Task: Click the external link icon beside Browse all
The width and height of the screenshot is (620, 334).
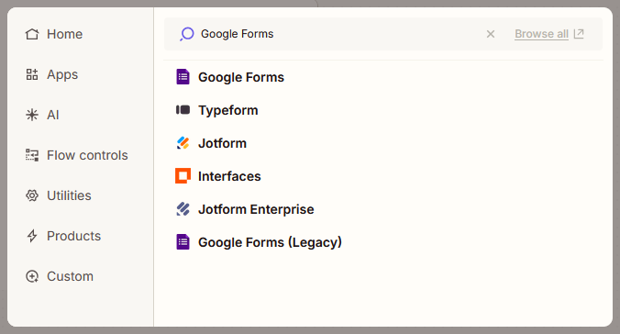Action: coord(579,34)
